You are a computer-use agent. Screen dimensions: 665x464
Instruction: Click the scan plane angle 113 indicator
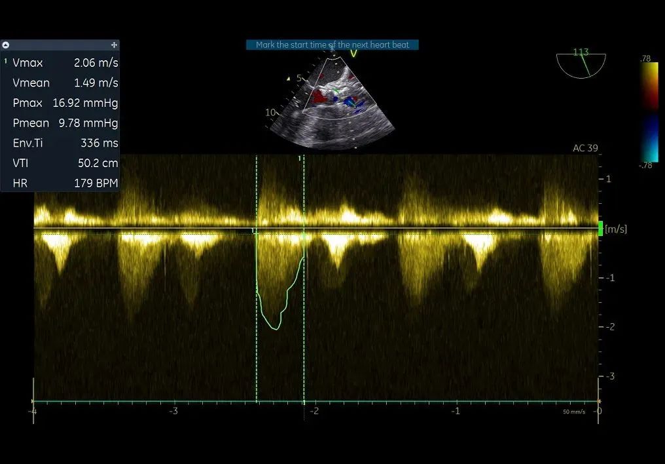tap(581, 64)
